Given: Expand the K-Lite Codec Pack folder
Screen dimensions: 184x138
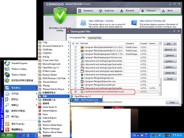Looking at the screenshot, I should [x=54, y=60].
